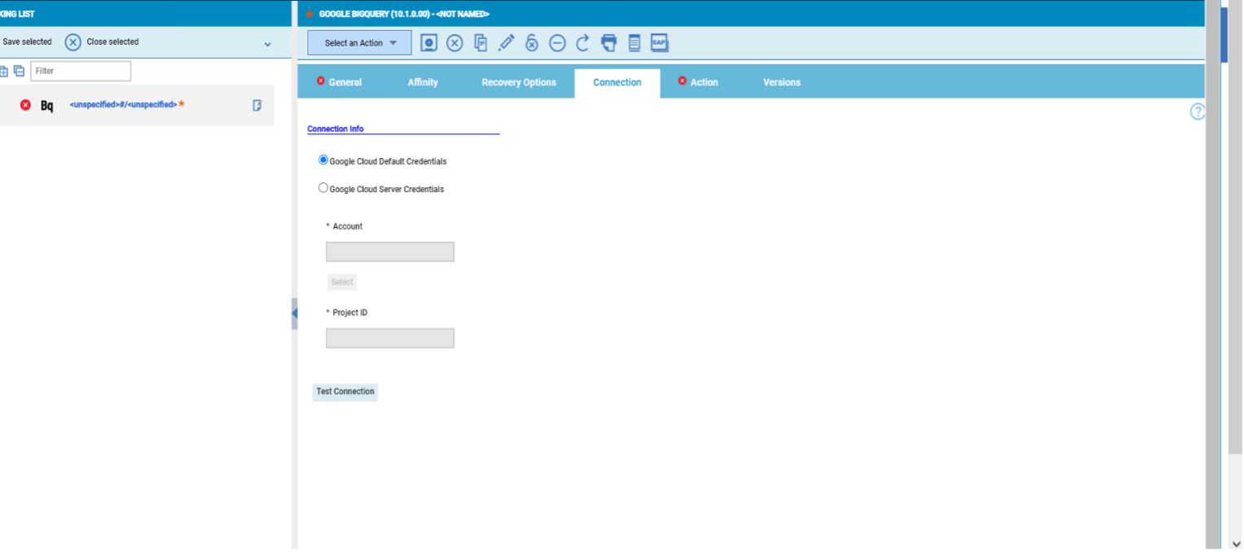Click the Test Connection button

point(345,392)
